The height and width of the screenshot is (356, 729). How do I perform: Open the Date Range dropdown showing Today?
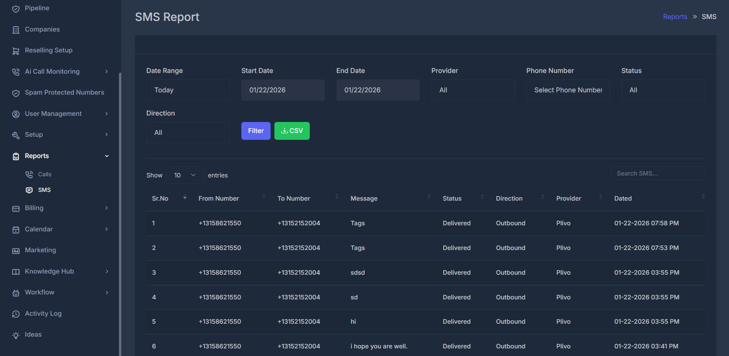point(188,90)
